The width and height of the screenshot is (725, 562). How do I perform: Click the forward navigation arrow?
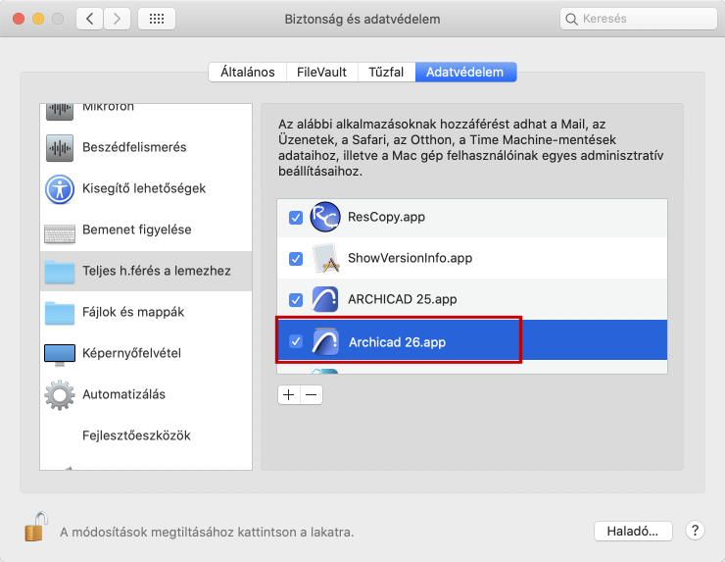[x=117, y=19]
